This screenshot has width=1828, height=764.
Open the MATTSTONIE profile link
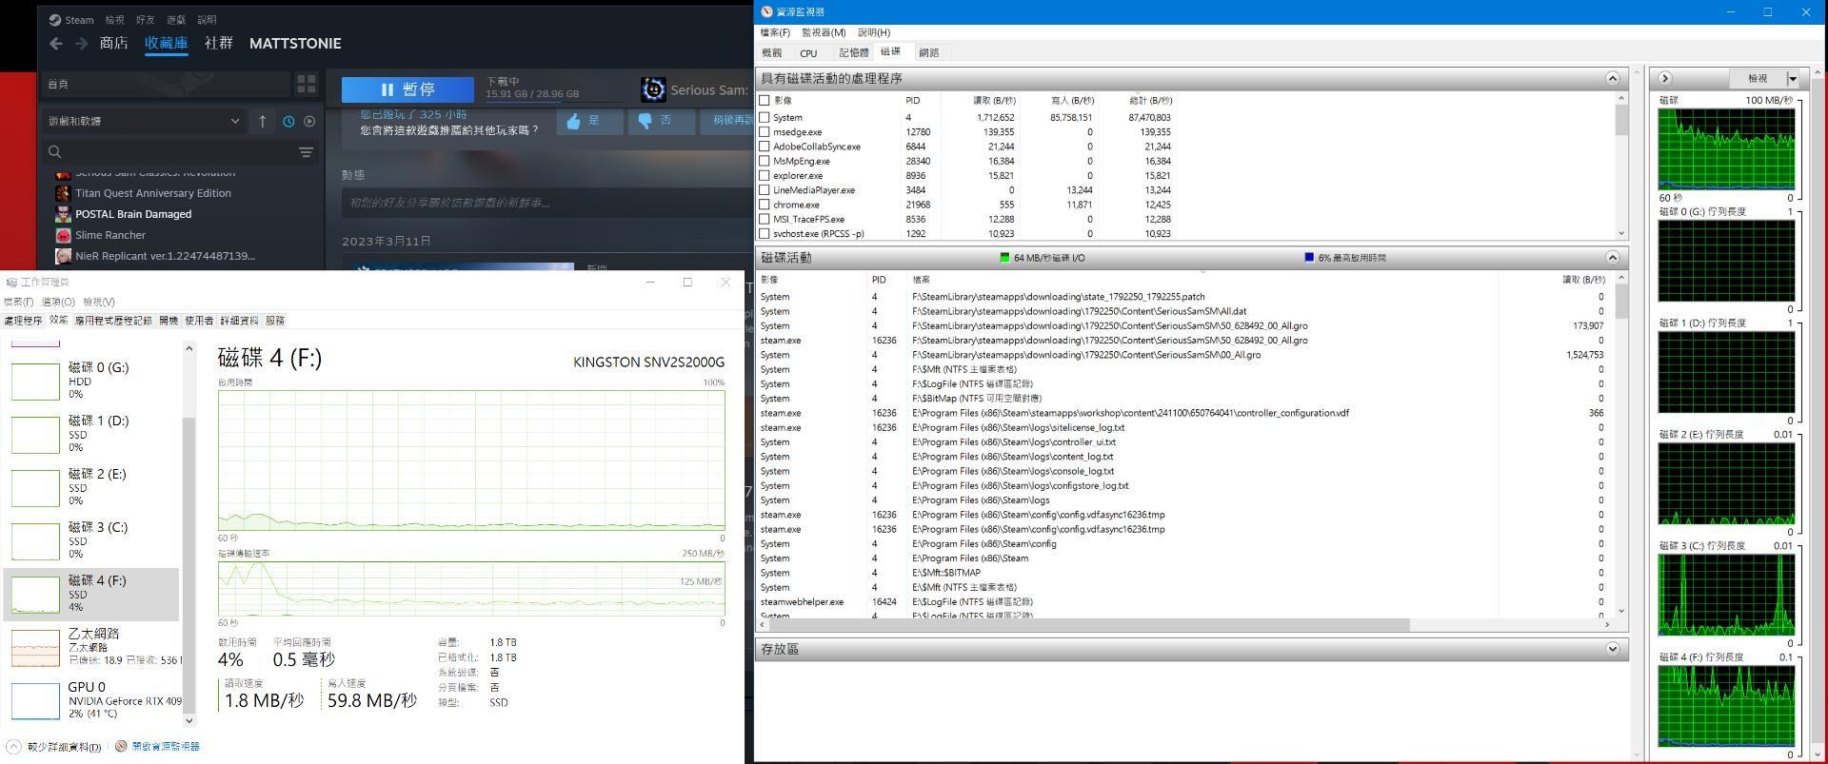point(295,43)
